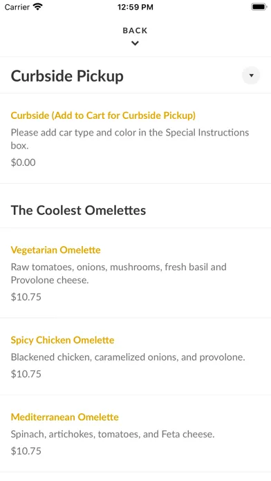Tap the chevron below BACK
Screen dimensions: 271x481
[135, 44]
